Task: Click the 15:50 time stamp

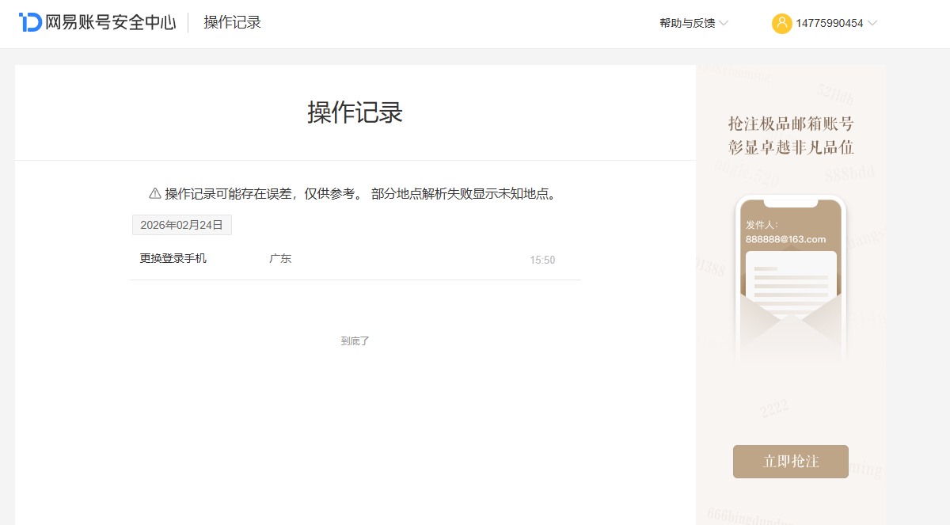Action: [x=542, y=260]
